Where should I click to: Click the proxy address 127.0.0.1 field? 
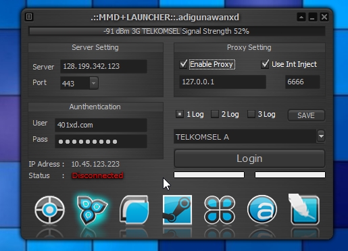[x=222, y=82]
